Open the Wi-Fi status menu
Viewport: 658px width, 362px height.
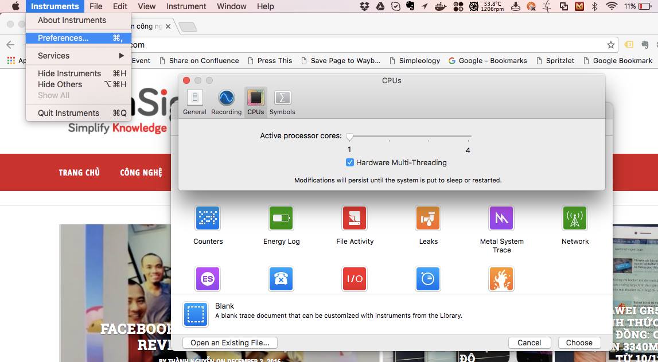612,6
